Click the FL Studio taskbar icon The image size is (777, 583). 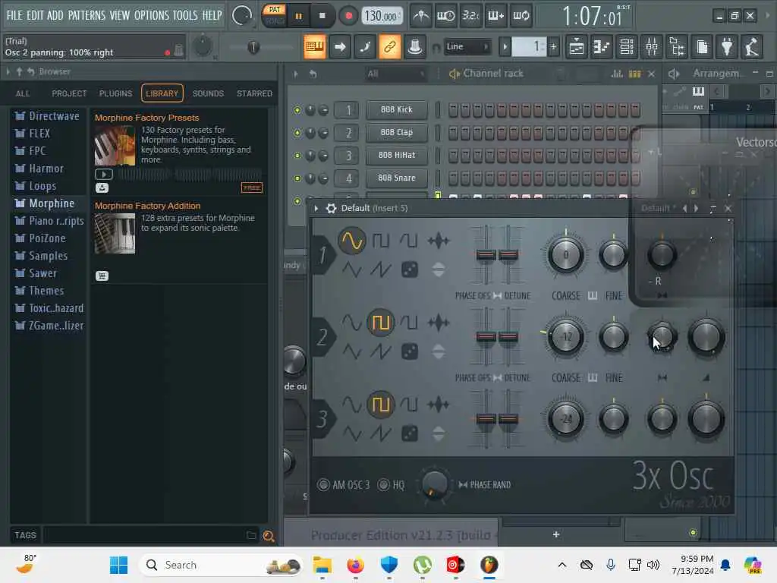[x=489, y=565]
